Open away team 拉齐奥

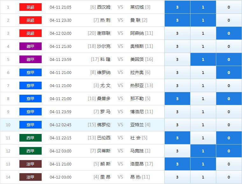137,72
